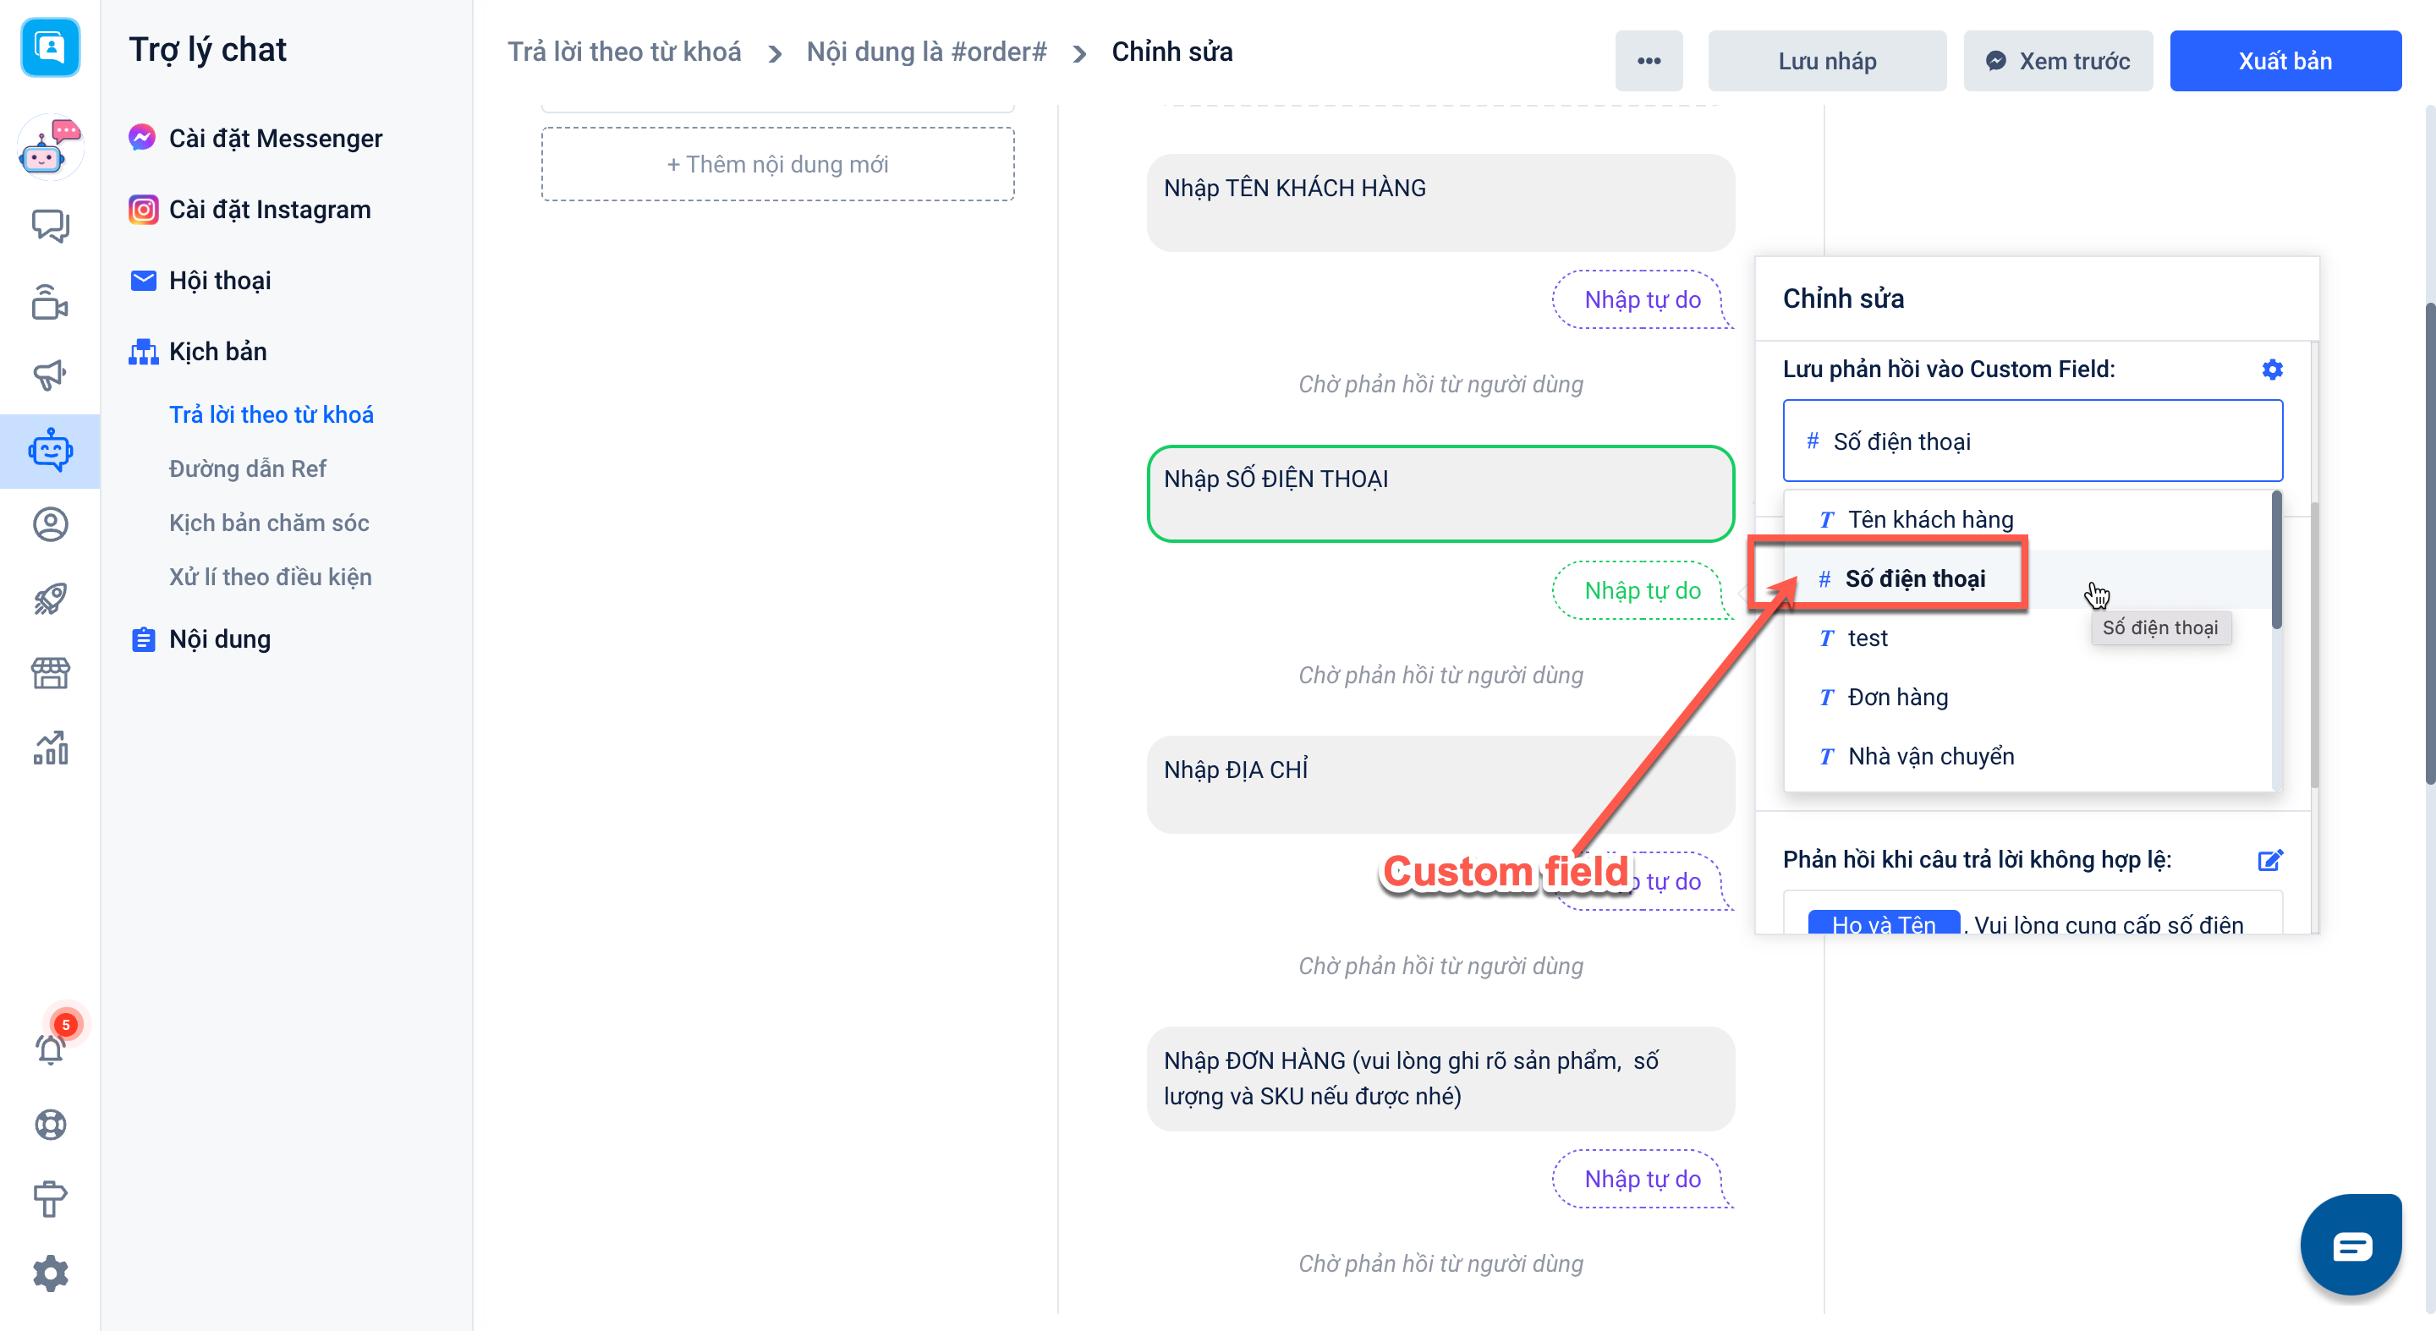Open Cài đặt Messenger settings
This screenshot has width=2436, height=1331.
(274, 138)
